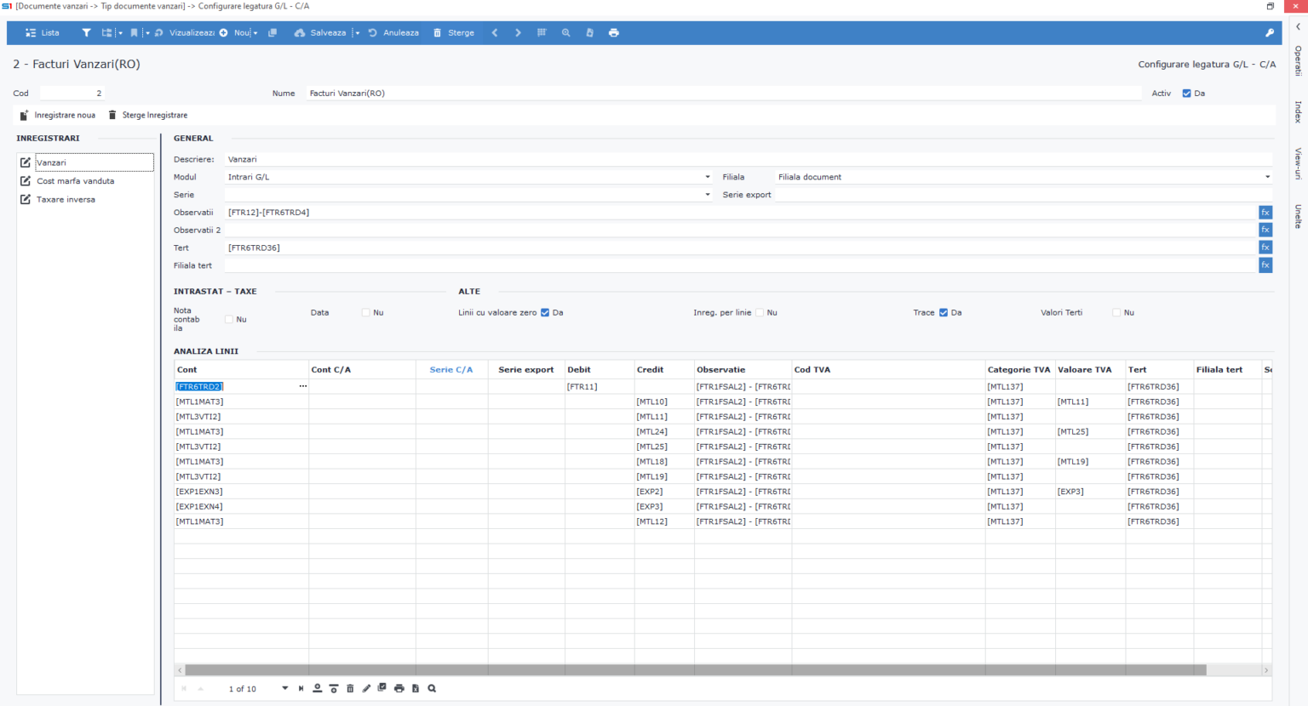Go to previous record arrow
Screen dimensions: 1308x706
pos(495,33)
